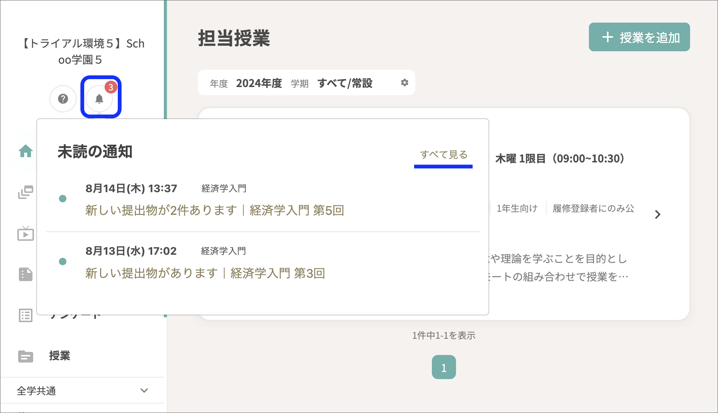Open the notification bell icon
Image resolution: width=718 pixels, height=413 pixels.
(99, 99)
